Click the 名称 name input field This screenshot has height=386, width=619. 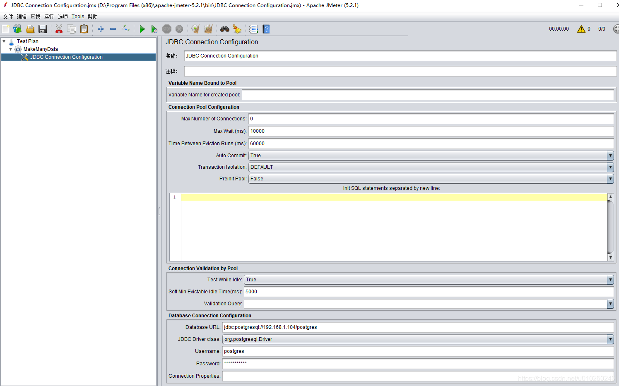click(400, 56)
